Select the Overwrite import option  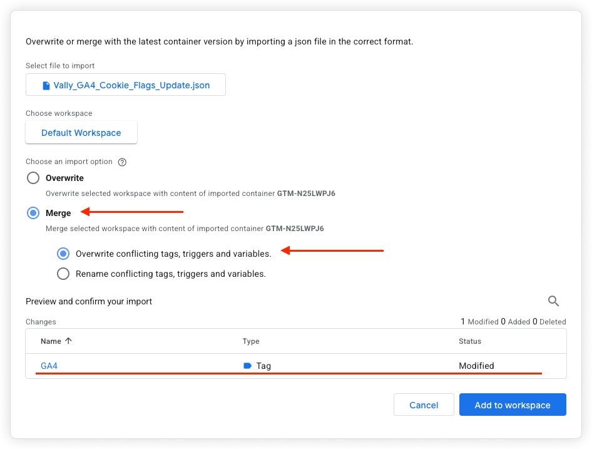click(x=33, y=178)
